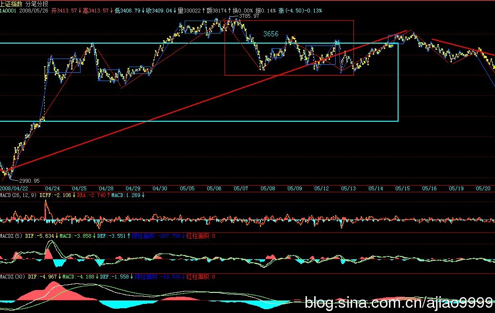Select the 04/30 date on time axis
This screenshot has width=495, height=313.
[x=160, y=188]
